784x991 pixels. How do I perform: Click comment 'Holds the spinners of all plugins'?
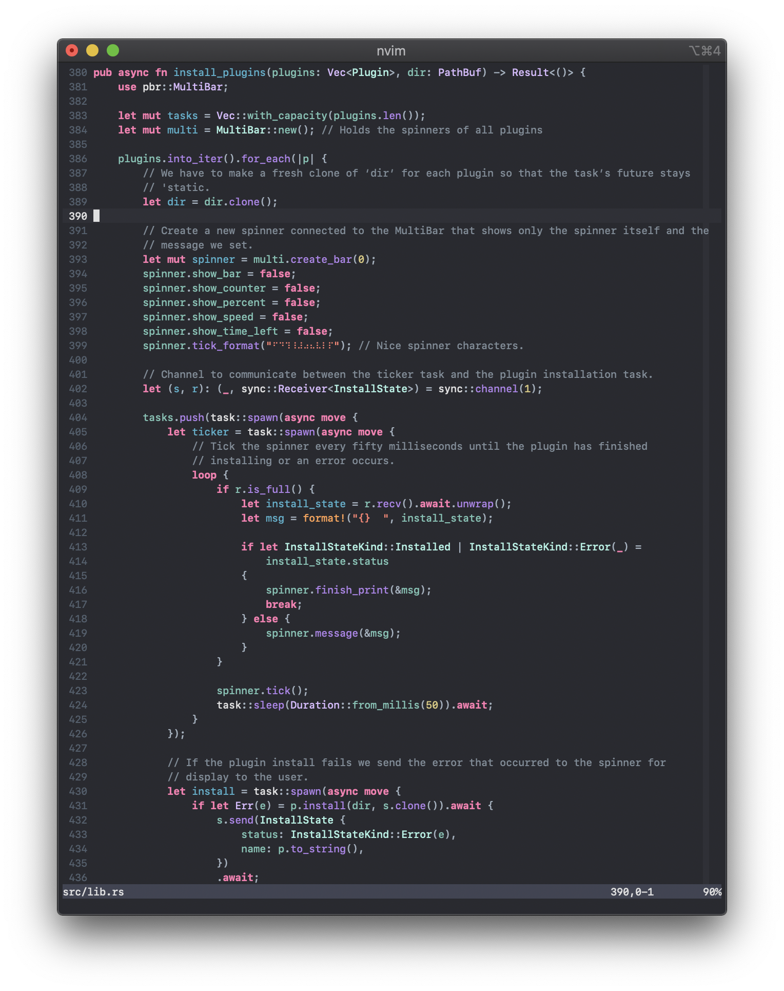point(441,130)
